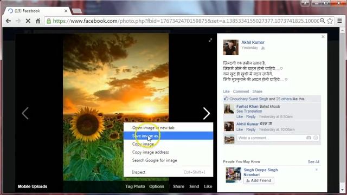Click See All people you may know
Image resolution: width=347 pixels, height=195 pixels.
pyautogui.click(x=313, y=161)
